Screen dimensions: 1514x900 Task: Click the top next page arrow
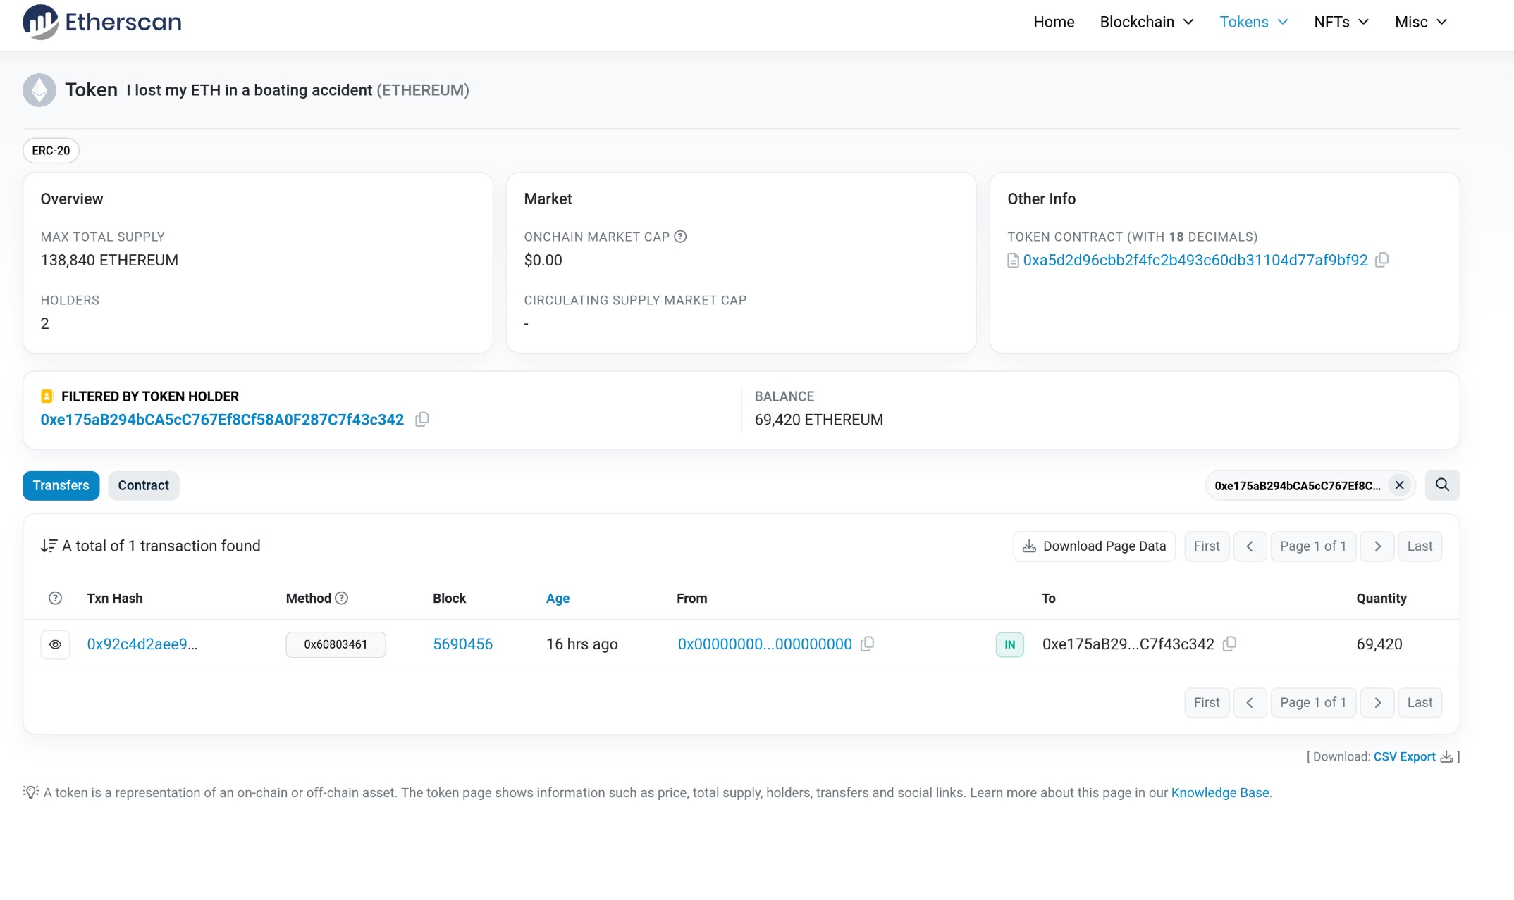1377,546
